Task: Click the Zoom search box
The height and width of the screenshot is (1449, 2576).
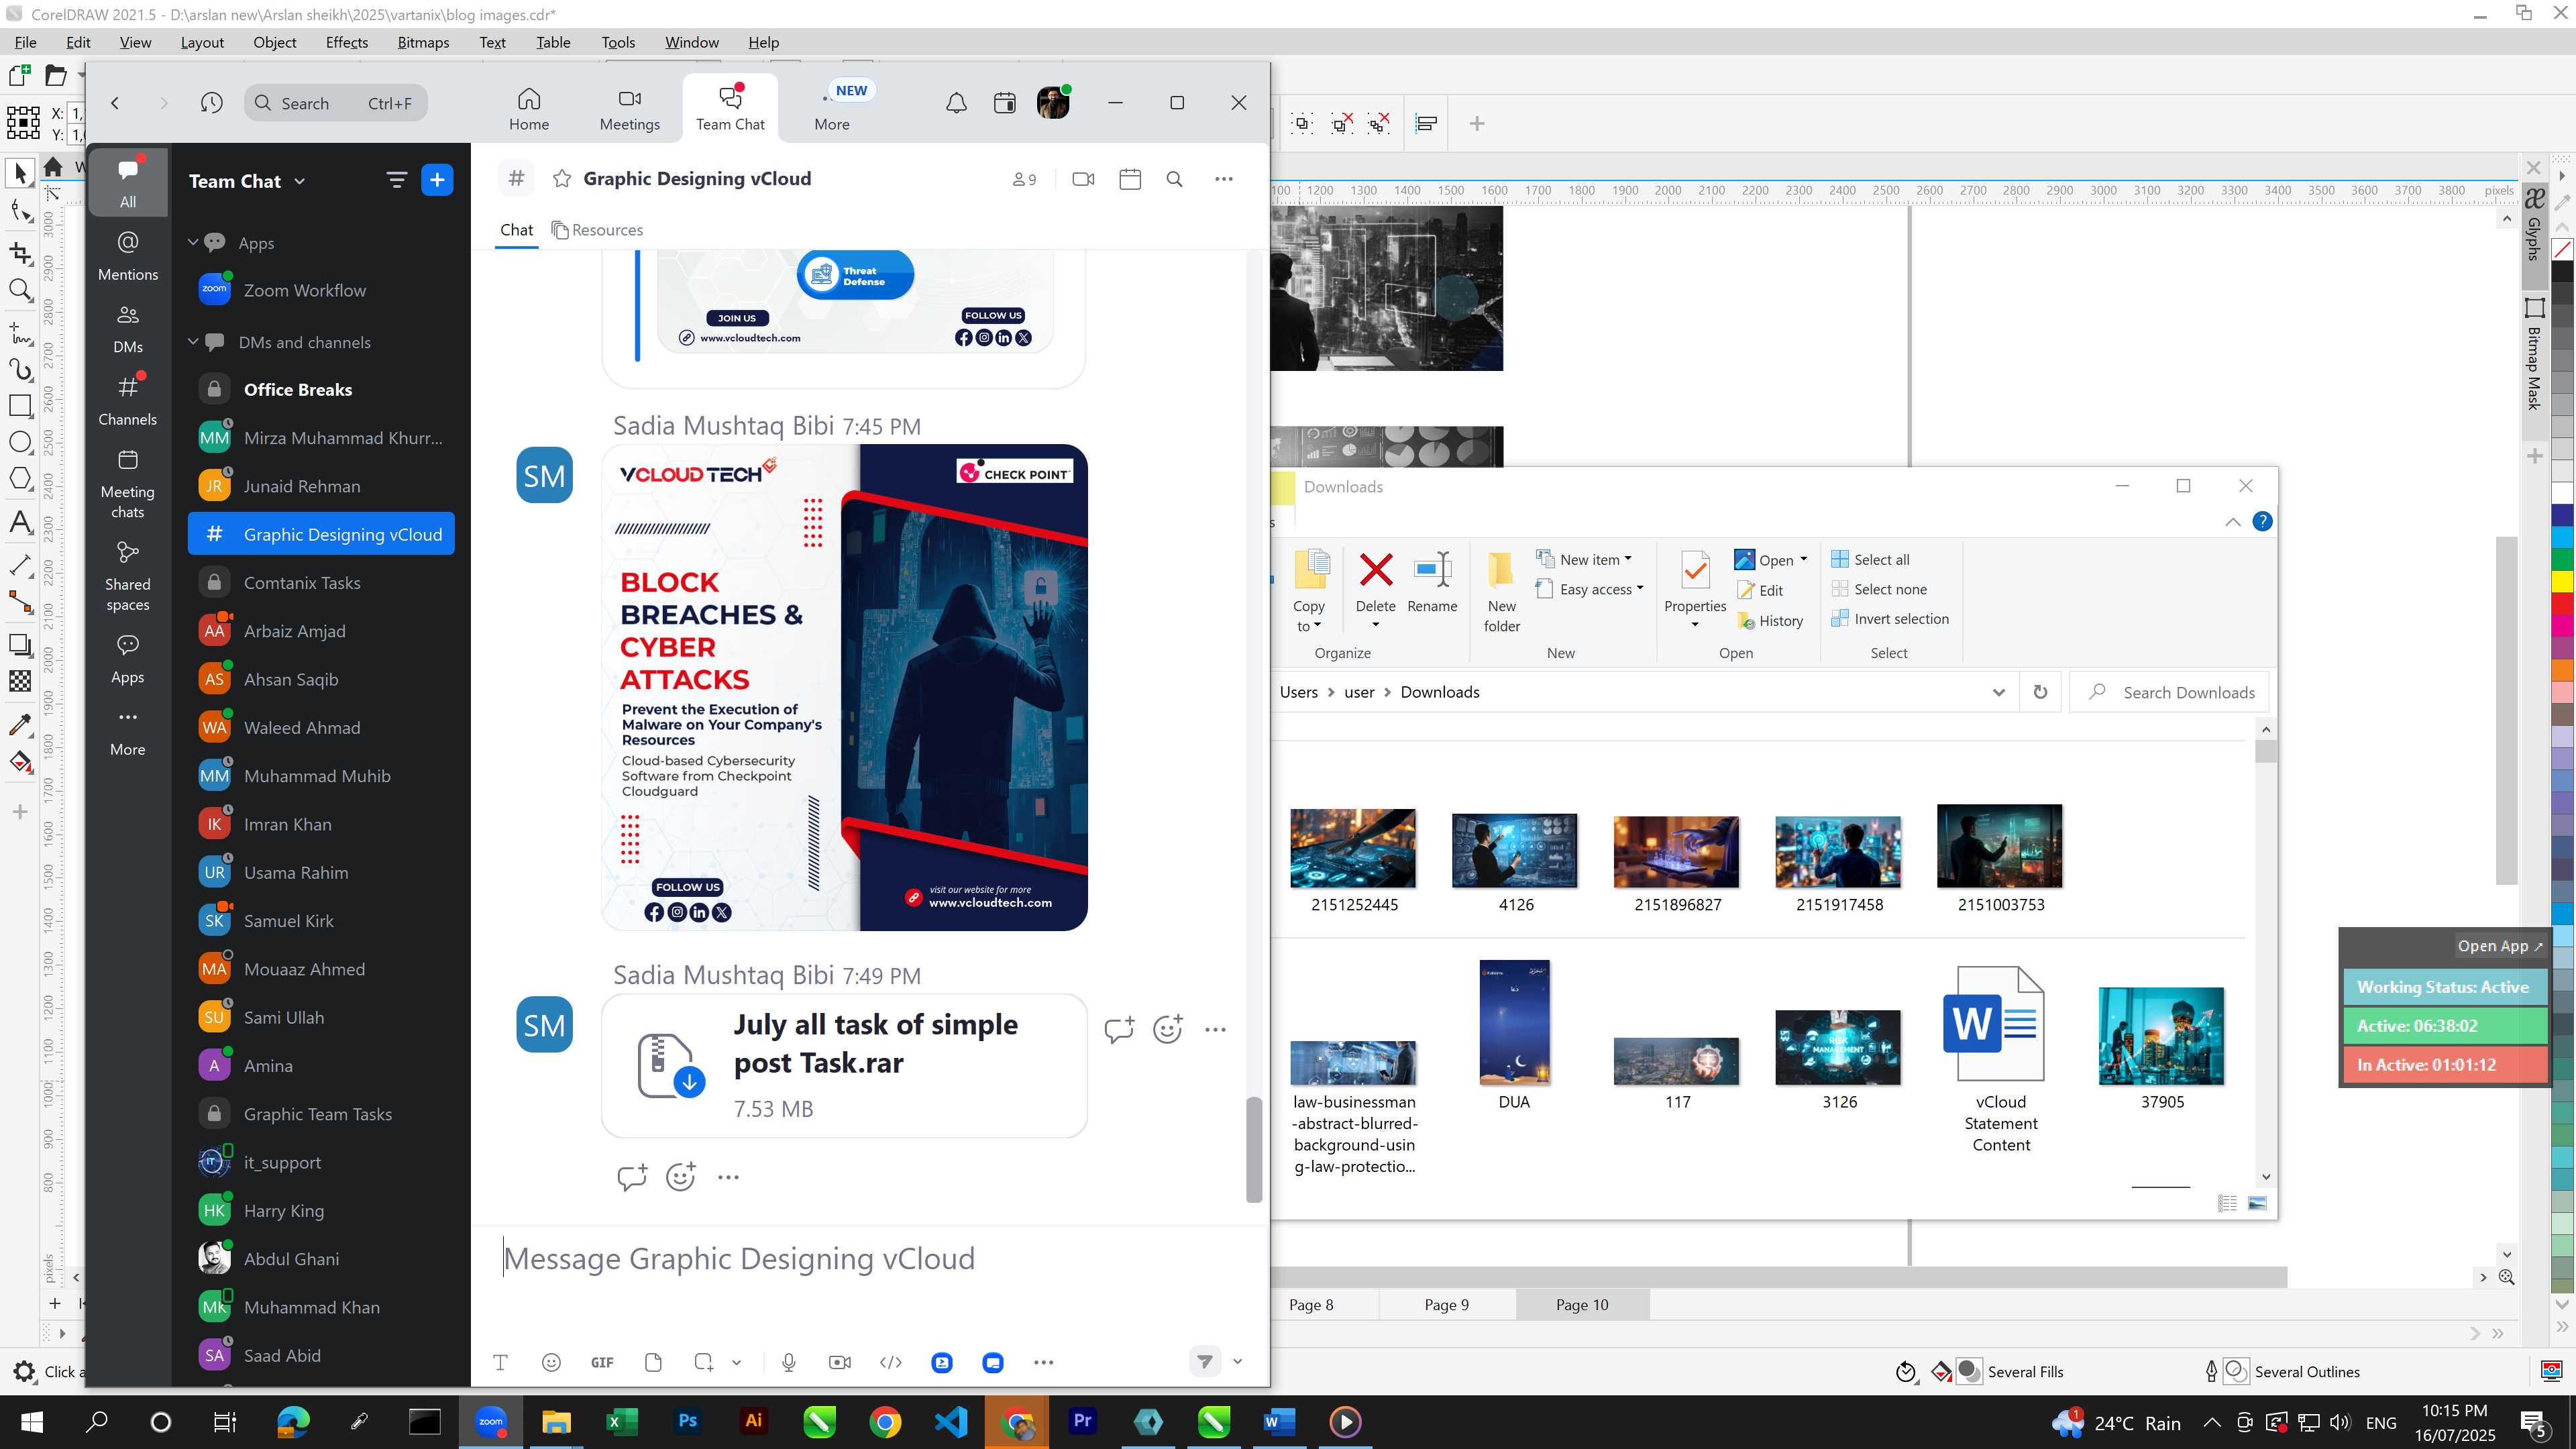Action: point(336,103)
